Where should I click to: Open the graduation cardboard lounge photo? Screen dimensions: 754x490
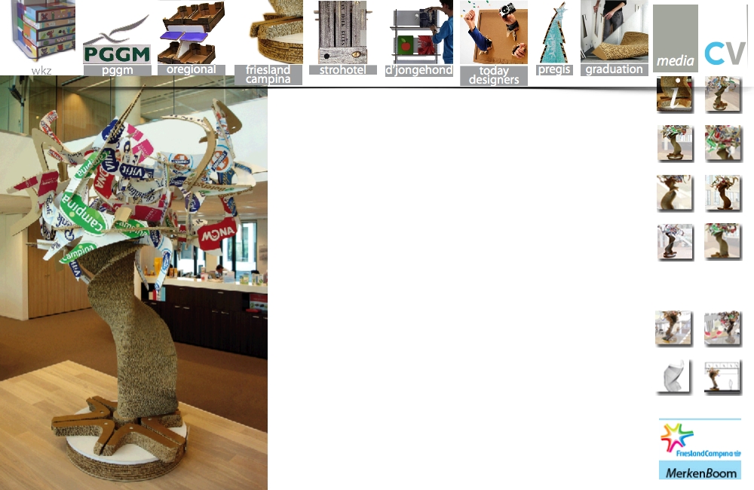tap(614, 32)
